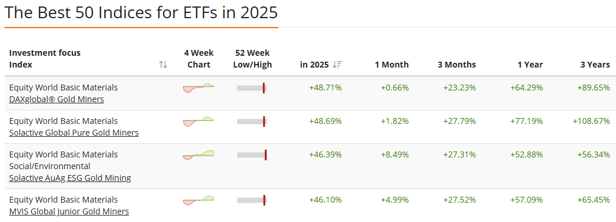Click DAXglobal Gold Miners 52 week range bar
The width and height of the screenshot is (616, 222).
[x=252, y=88]
